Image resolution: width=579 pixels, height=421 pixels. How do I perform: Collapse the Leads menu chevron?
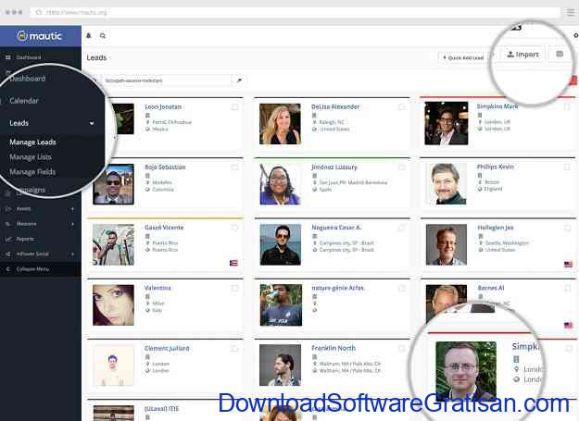pyautogui.click(x=92, y=123)
